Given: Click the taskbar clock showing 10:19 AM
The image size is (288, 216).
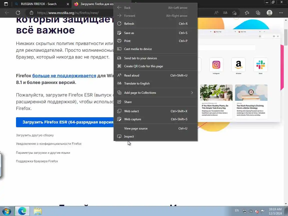Looking at the screenshot, I should click(275, 211).
